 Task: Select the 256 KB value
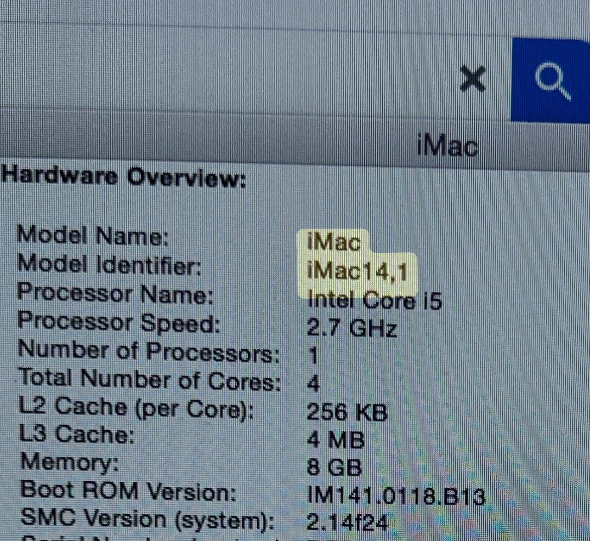tap(347, 412)
